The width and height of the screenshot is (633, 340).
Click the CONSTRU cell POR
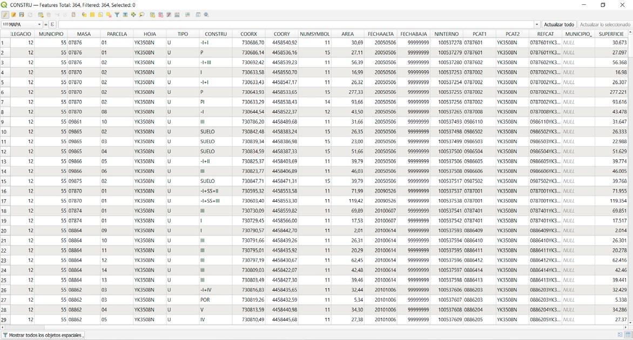click(216, 300)
